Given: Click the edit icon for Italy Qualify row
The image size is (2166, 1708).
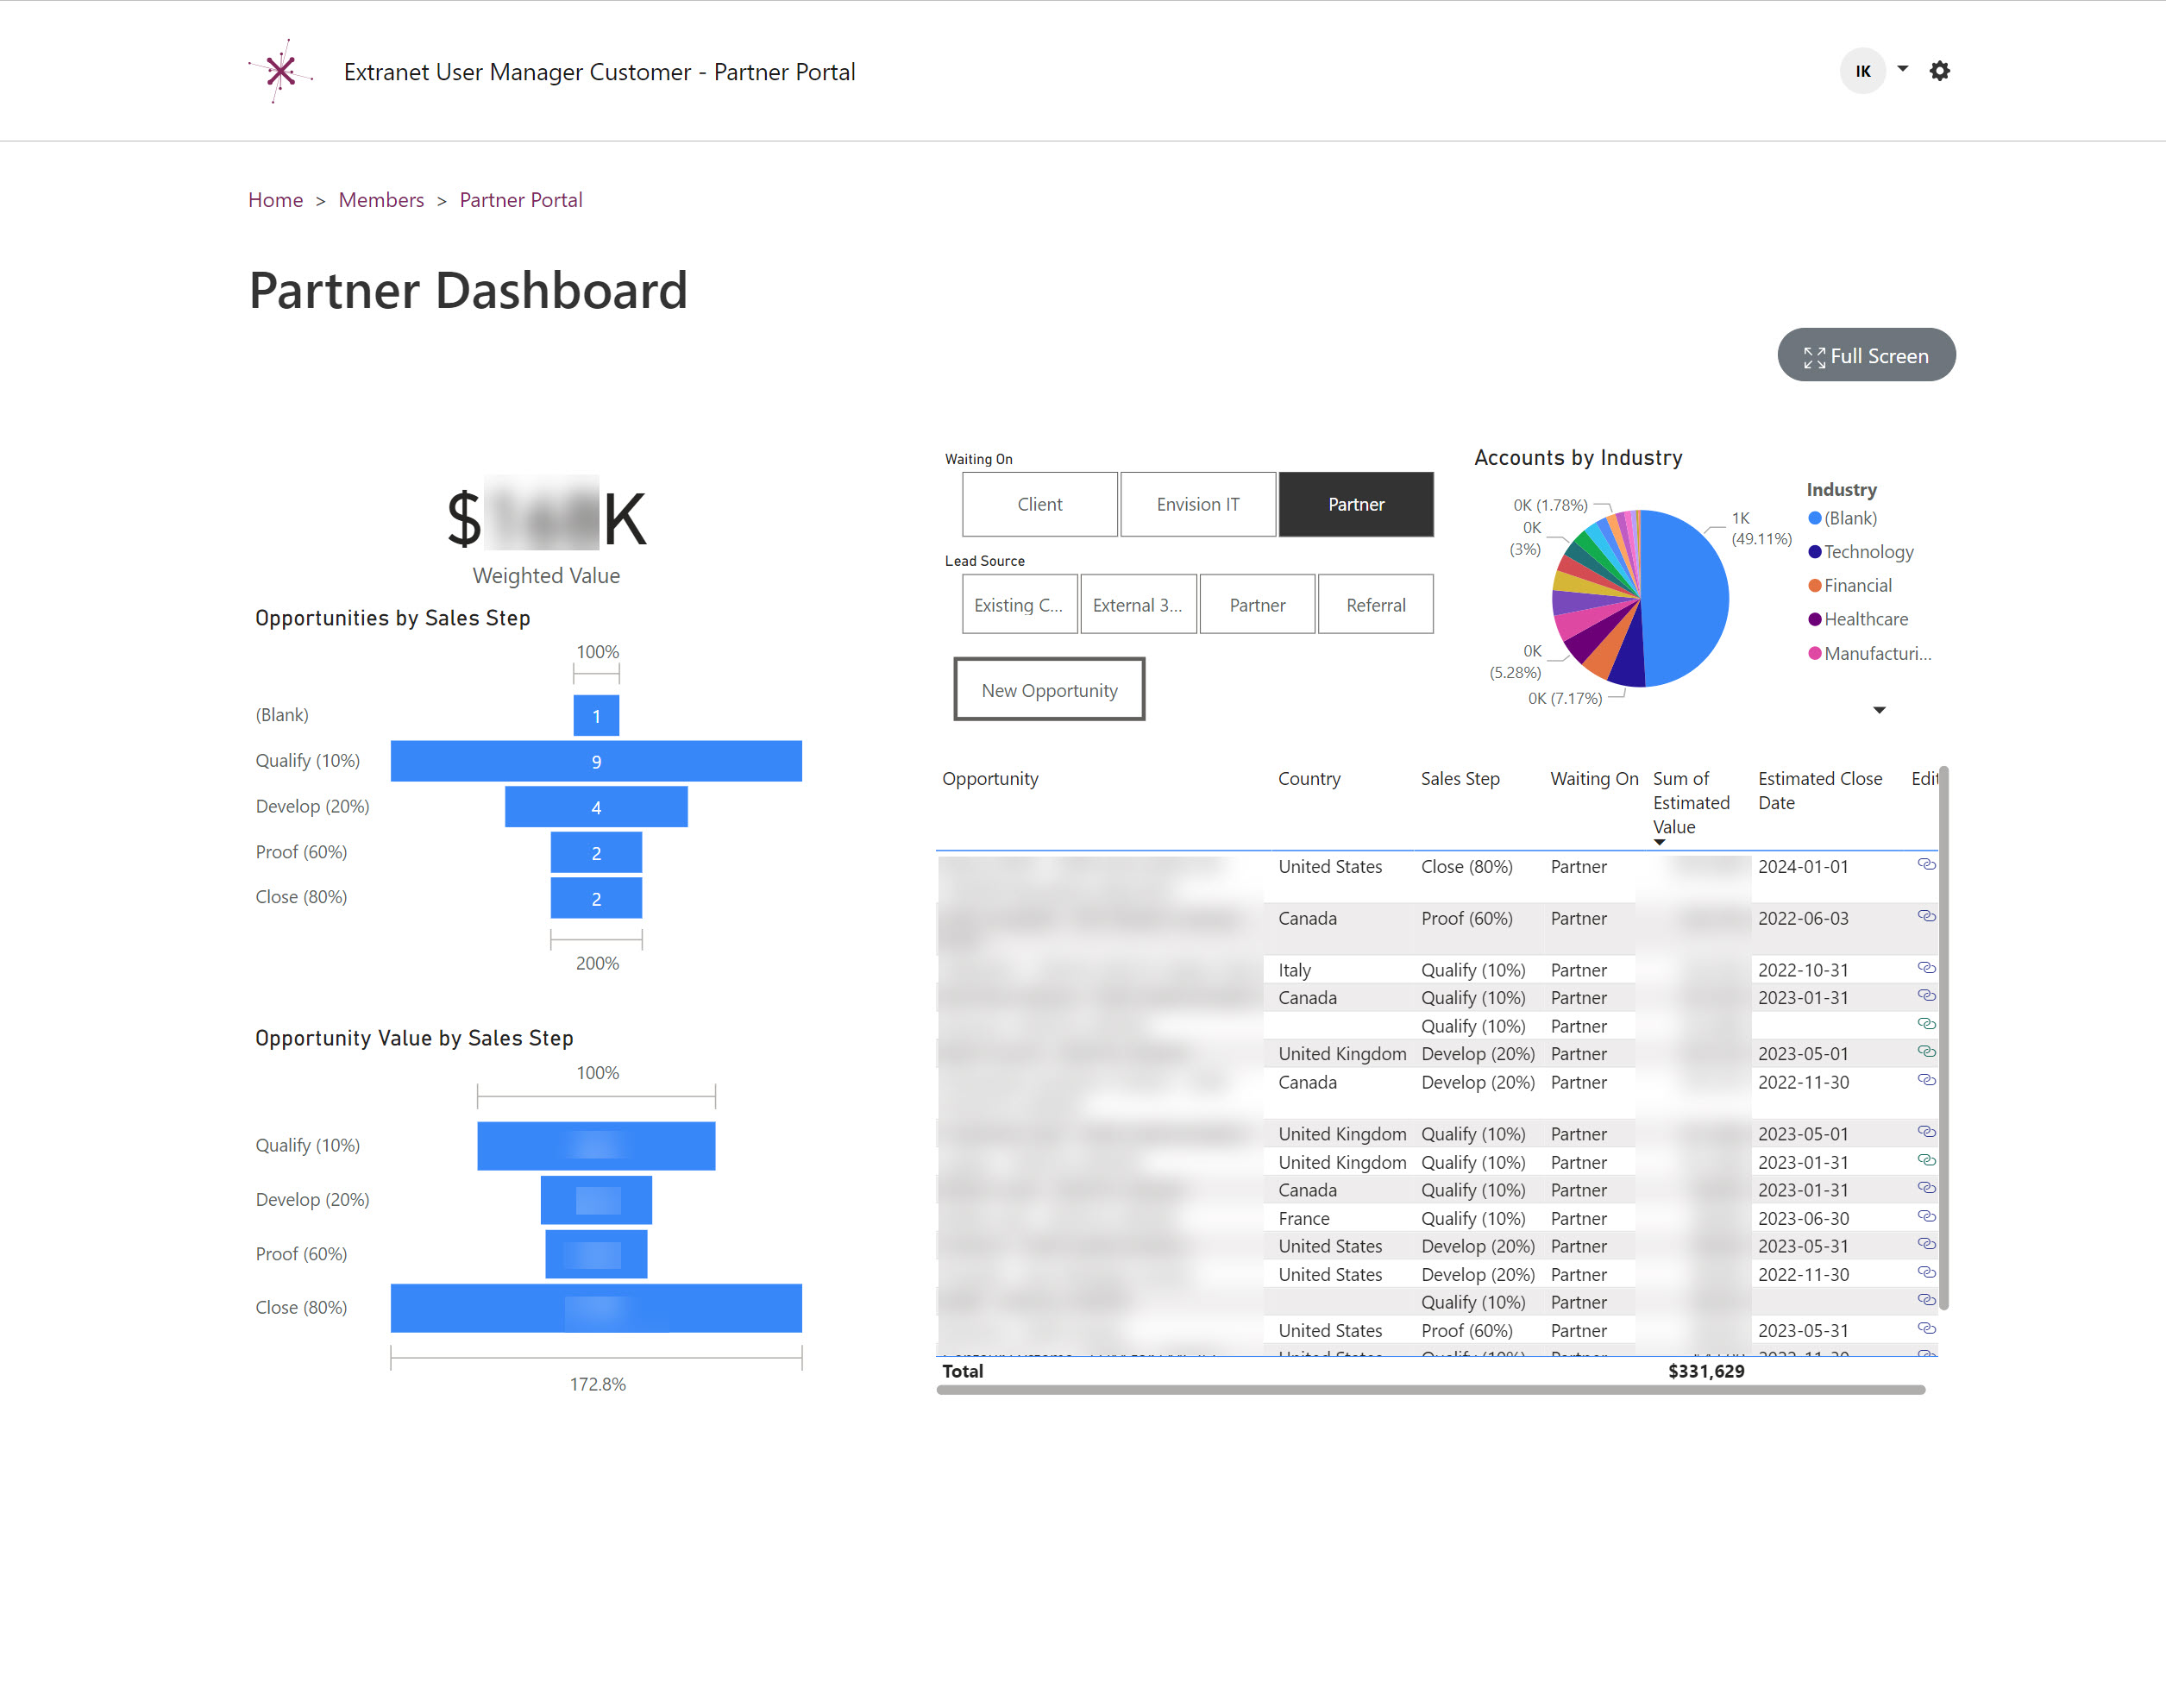Looking at the screenshot, I should [x=1929, y=970].
